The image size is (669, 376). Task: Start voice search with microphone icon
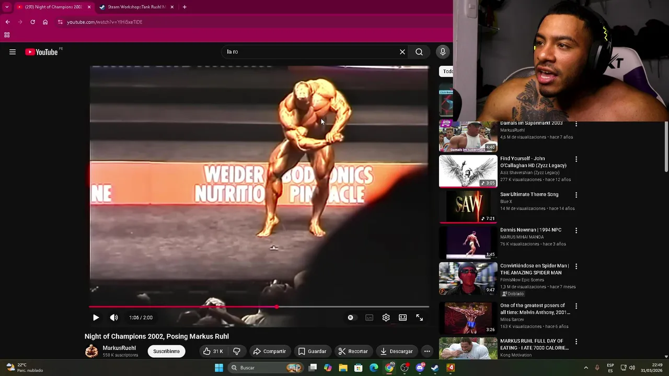[443, 52]
